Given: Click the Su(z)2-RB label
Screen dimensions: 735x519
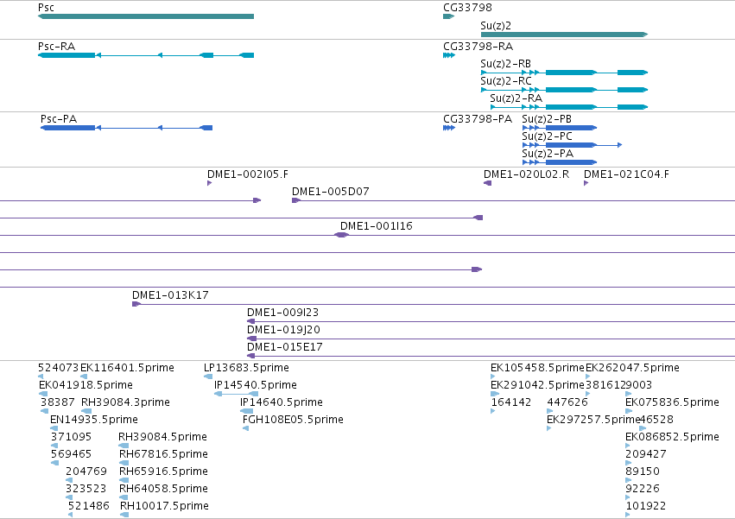Looking at the screenshot, I should pyautogui.click(x=506, y=64).
